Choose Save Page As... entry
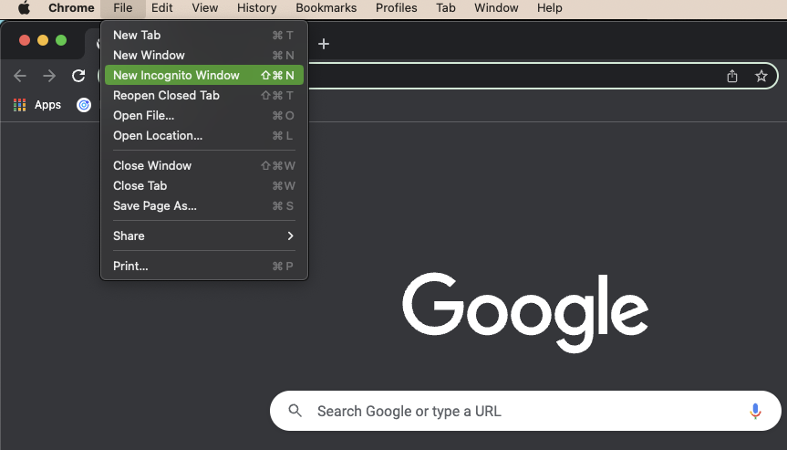 tap(203, 206)
